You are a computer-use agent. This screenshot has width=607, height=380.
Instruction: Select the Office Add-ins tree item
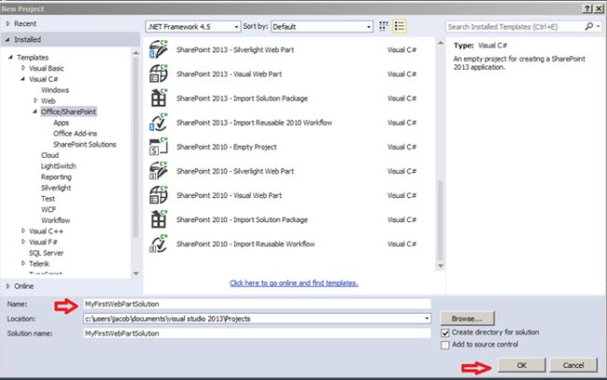pos(75,134)
